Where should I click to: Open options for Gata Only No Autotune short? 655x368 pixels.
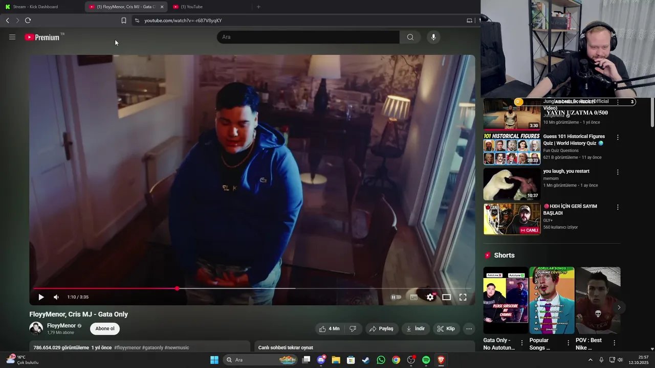click(522, 343)
